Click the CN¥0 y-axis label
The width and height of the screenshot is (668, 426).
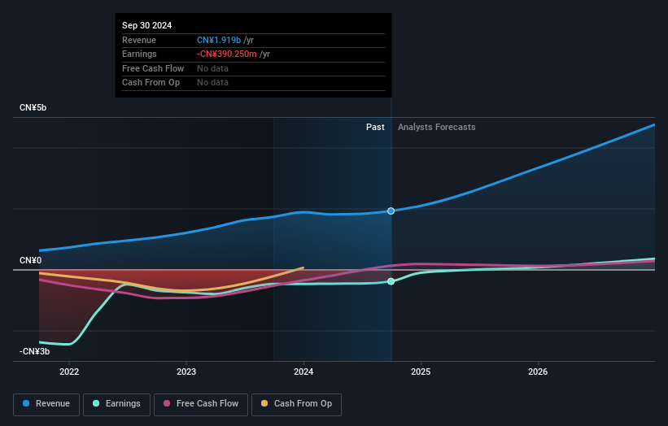click(31, 260)
